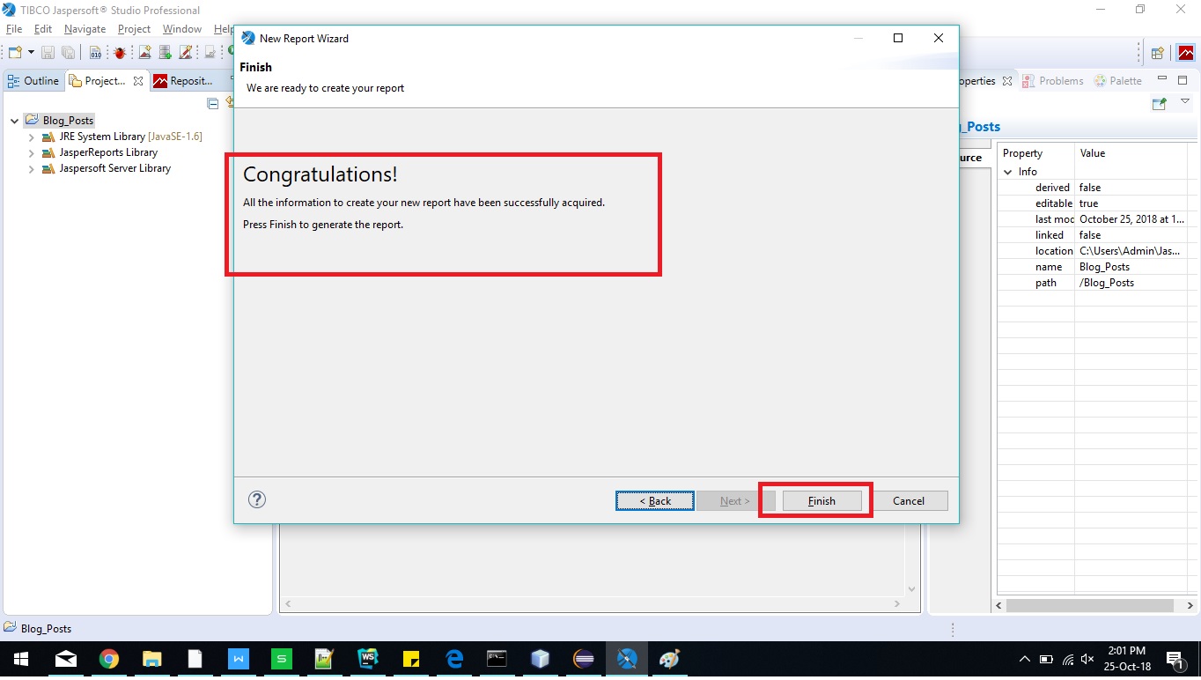
Task: Click the Back button in the wizard
Action: [x=654, y=500]
